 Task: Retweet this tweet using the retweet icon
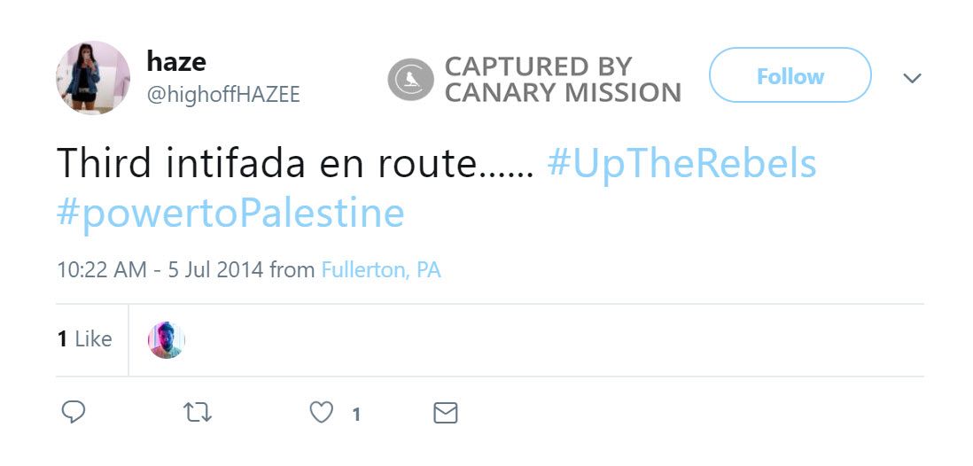197,412
